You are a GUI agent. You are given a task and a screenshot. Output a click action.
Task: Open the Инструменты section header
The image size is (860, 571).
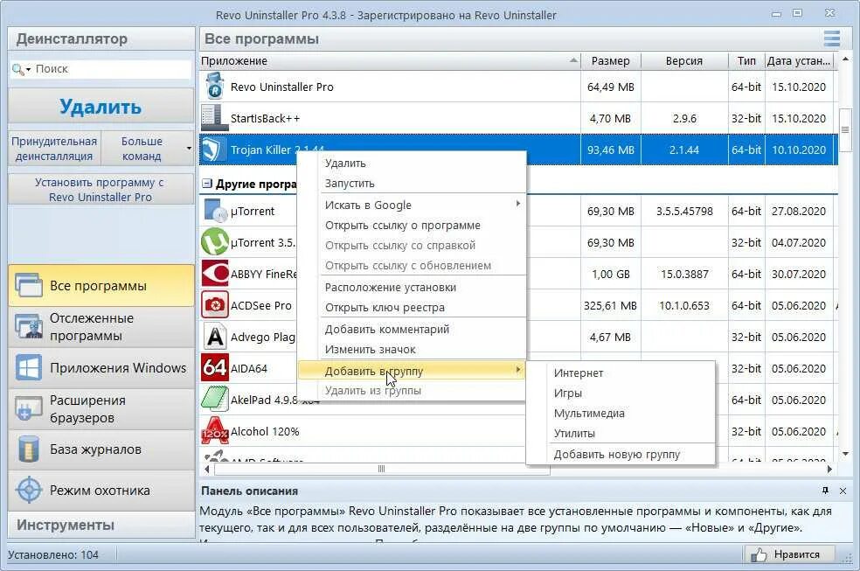(x=101, y=525)
